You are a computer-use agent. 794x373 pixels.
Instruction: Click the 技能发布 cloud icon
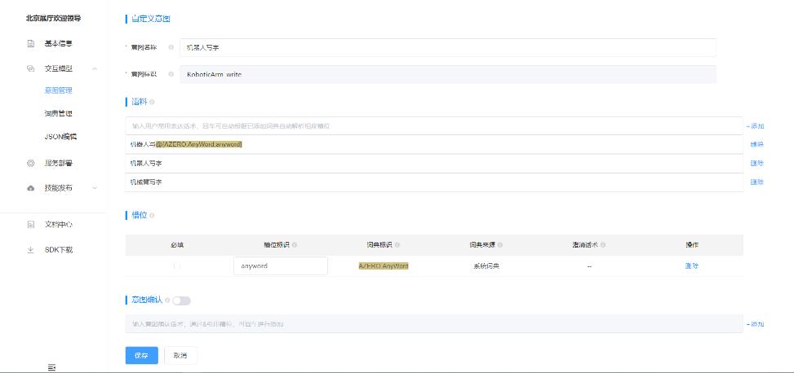click(30, 188)
